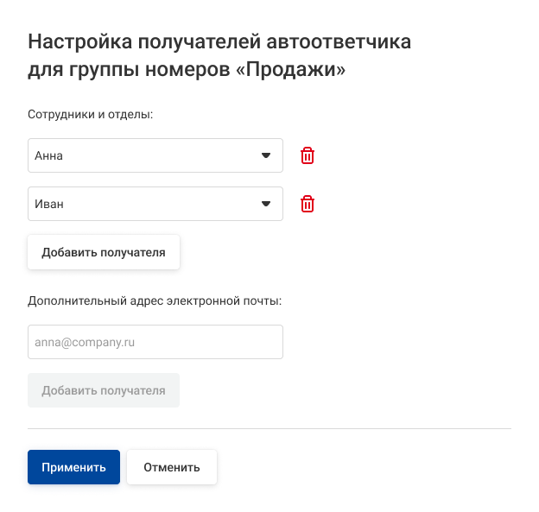Click the anna@company.ru placeholder text
The width and height of the screenshot is (539, 512).
(85, 342)
